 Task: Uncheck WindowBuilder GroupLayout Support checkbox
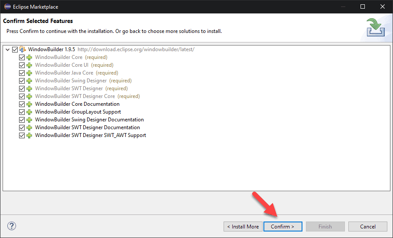(22, 112)
